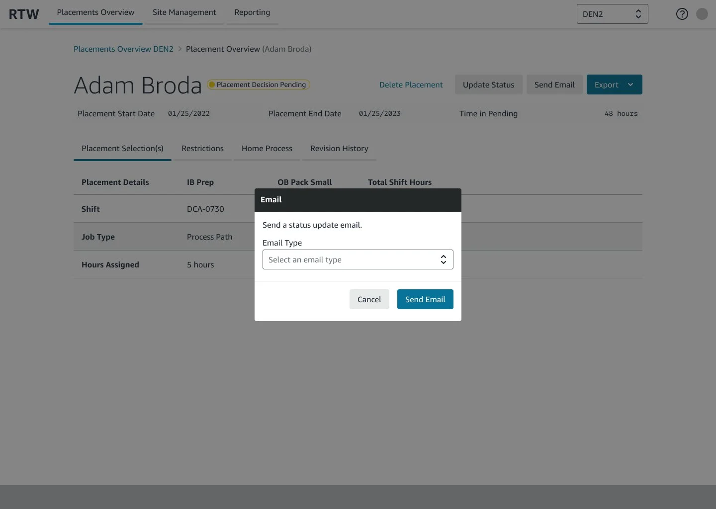Cancel the Email dialog
Viewport: 716px width, 509px height.
coord(369,299)
